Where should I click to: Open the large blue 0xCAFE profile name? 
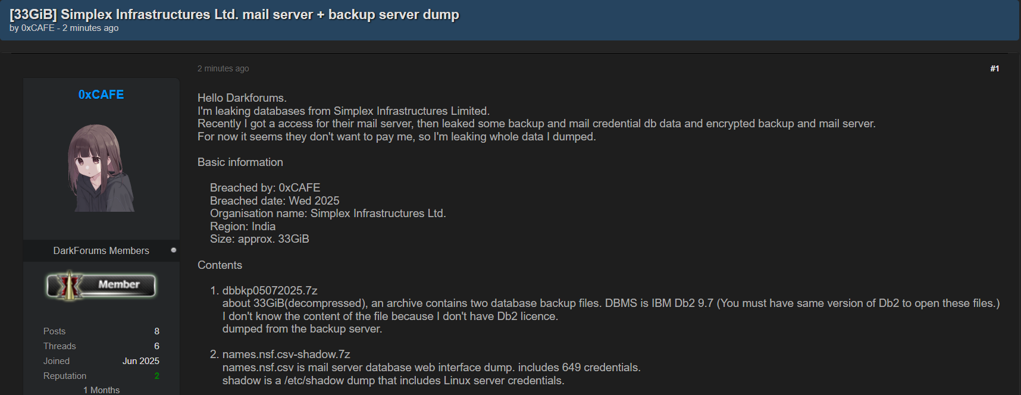click(101, 95)
